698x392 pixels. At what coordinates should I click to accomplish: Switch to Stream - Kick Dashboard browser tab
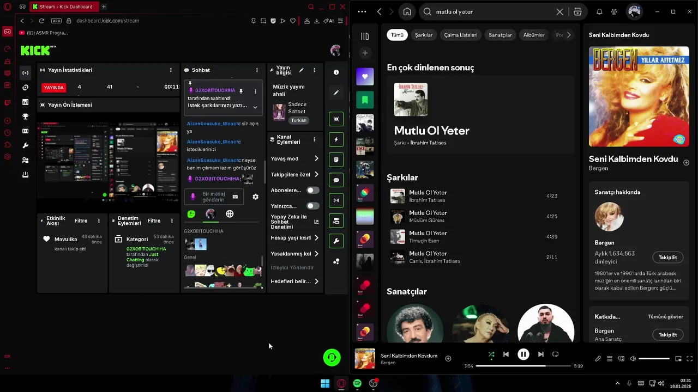tap(63, 7)
